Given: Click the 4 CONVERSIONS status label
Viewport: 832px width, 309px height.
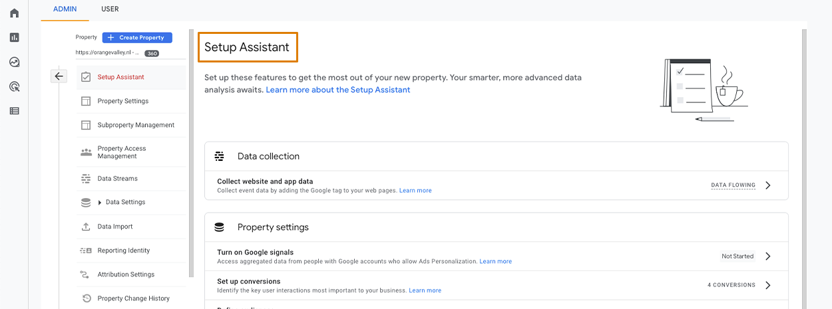Looking at the screenshot, I should coord(731,285).
